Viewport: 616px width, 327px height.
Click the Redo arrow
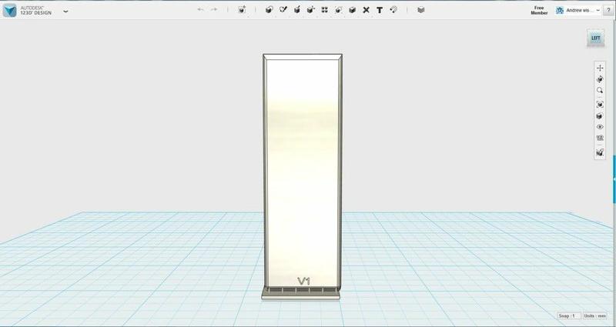(x=214, y=10)
